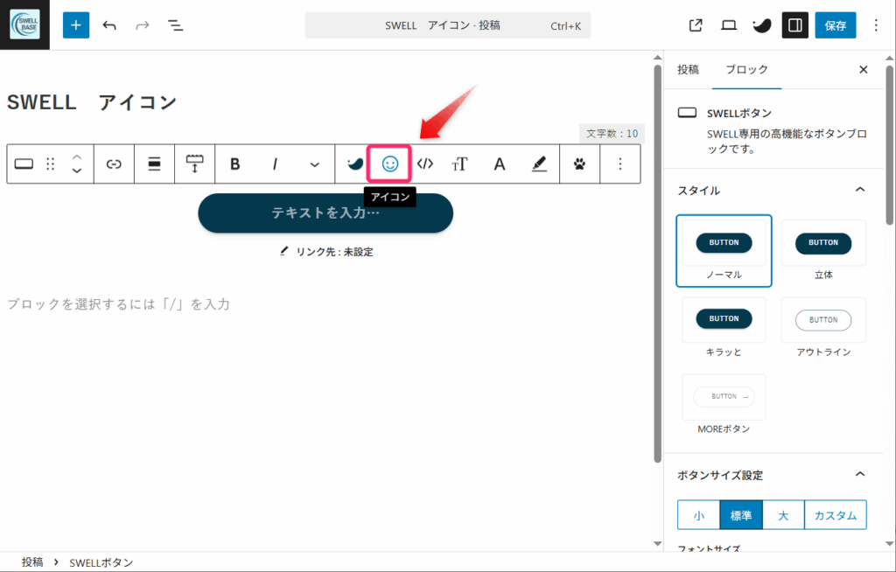This screenshot has height=572, width=896.
Task: Apply bold formatting
Action: click(x=234, y=164)
